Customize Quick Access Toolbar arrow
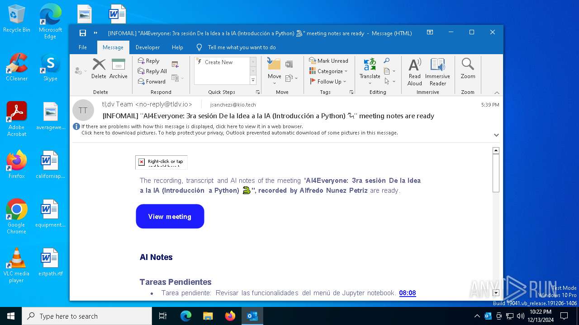The image size is (579, 325). point(95,33)
